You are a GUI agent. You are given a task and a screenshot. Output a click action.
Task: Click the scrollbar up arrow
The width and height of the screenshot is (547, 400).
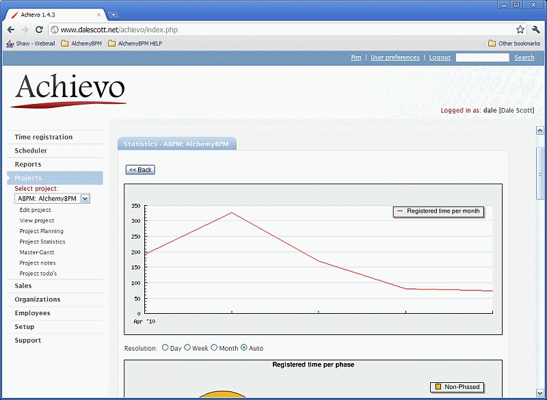(539, 131)
